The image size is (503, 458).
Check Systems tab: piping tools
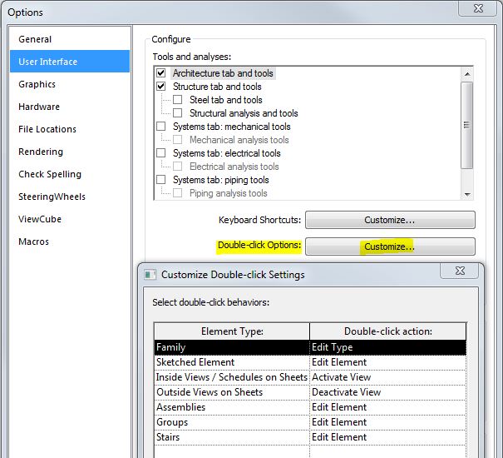point(161,180)
